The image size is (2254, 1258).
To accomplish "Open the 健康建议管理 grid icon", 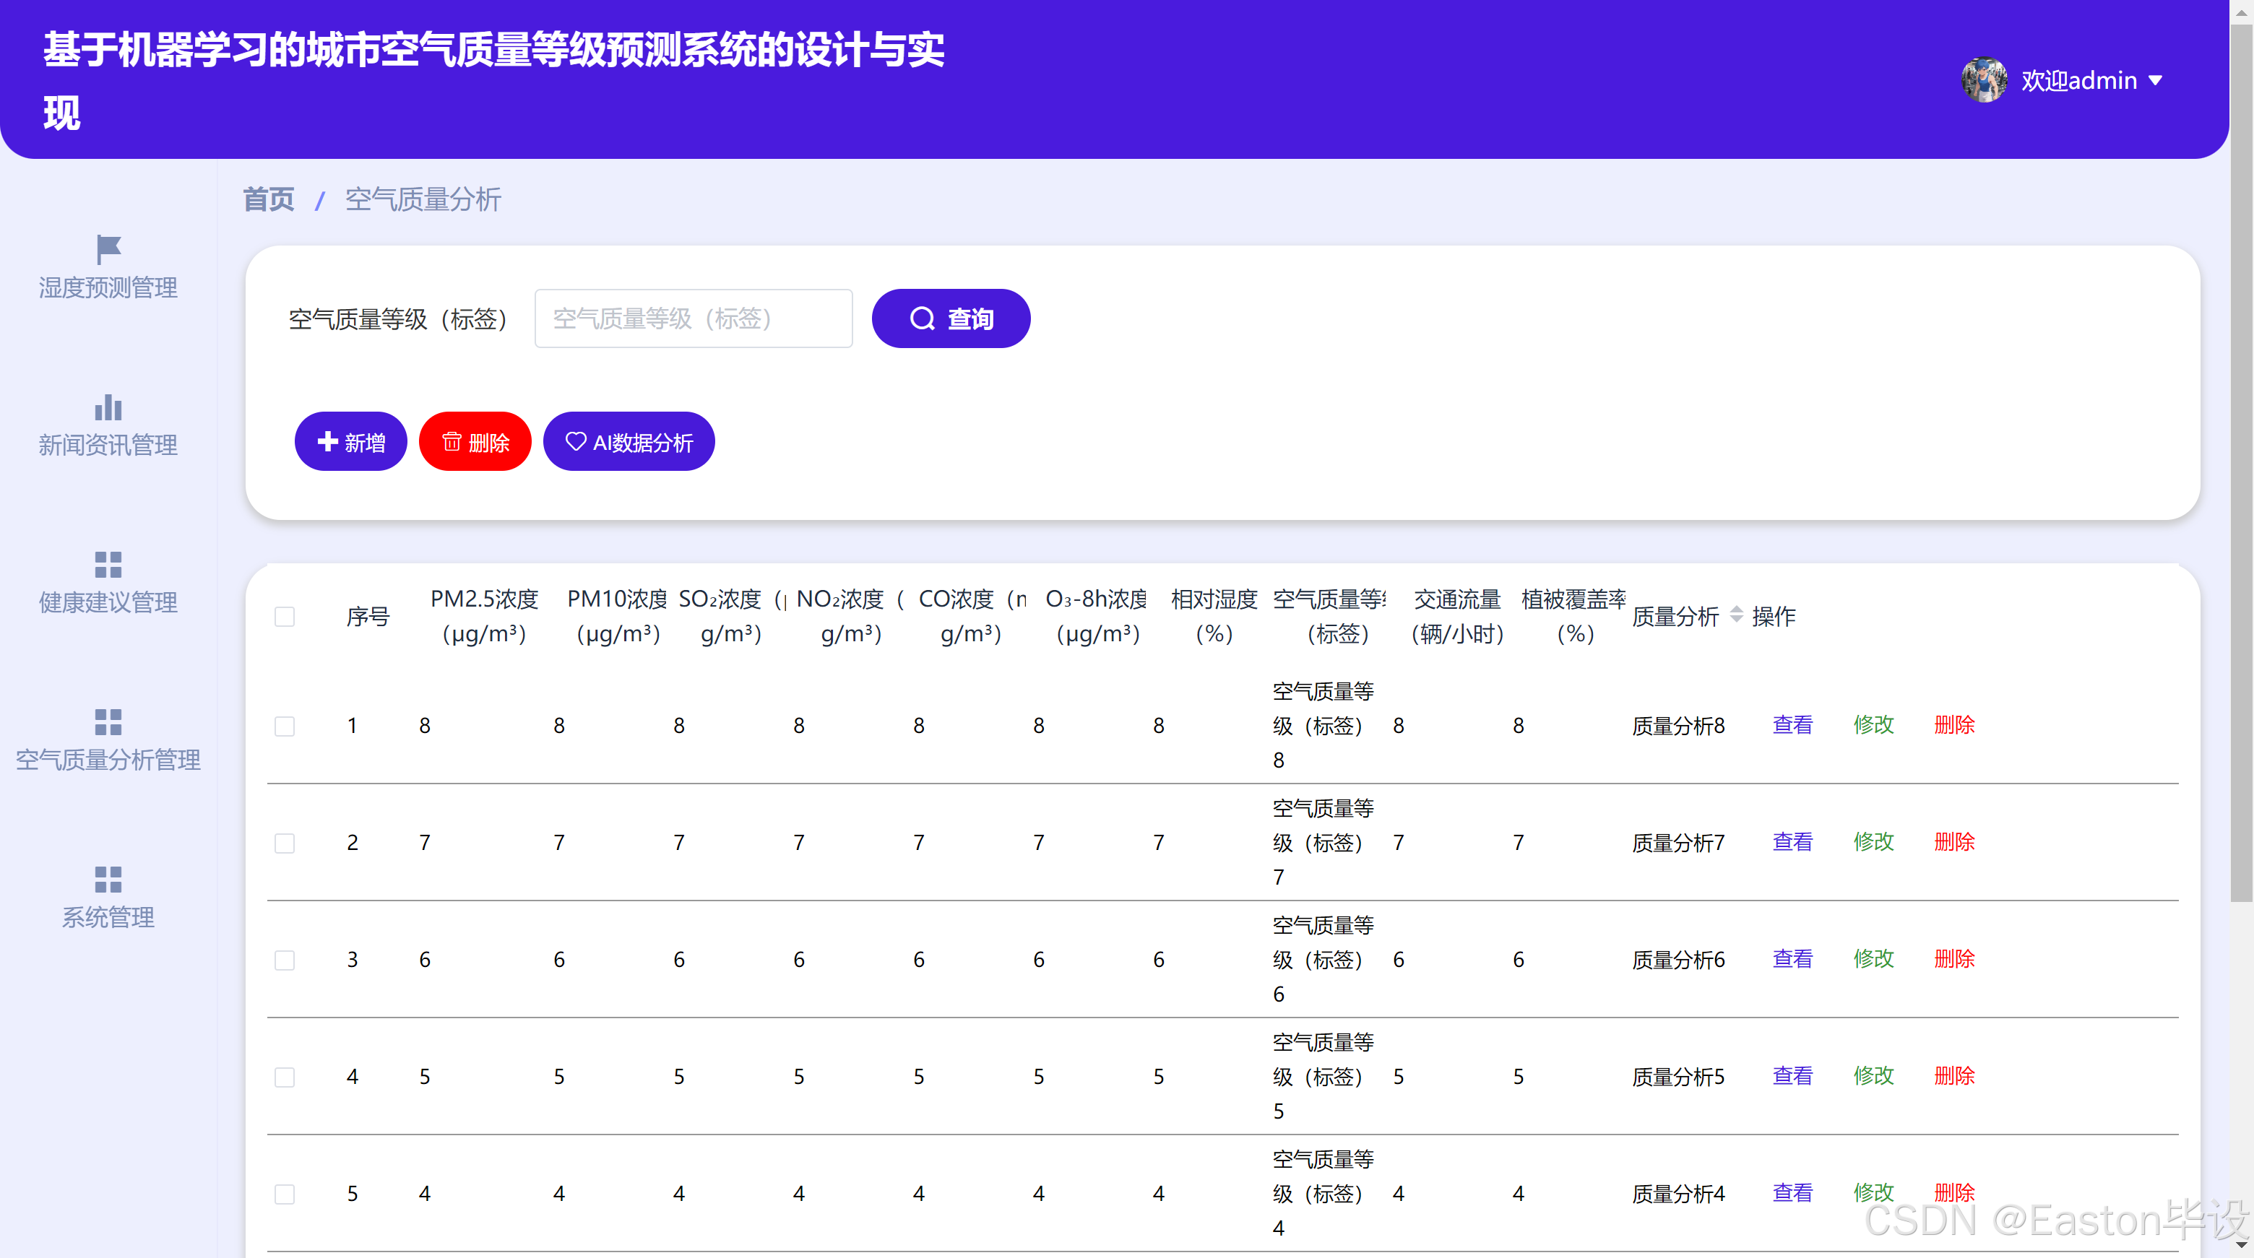I will point(108,564).
